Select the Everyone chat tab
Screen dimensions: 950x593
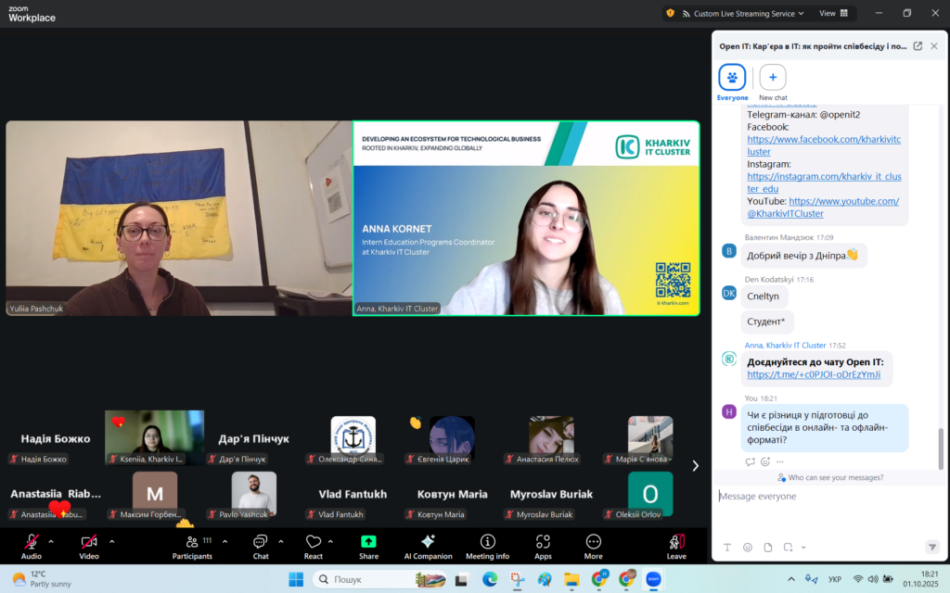[732, 78]
